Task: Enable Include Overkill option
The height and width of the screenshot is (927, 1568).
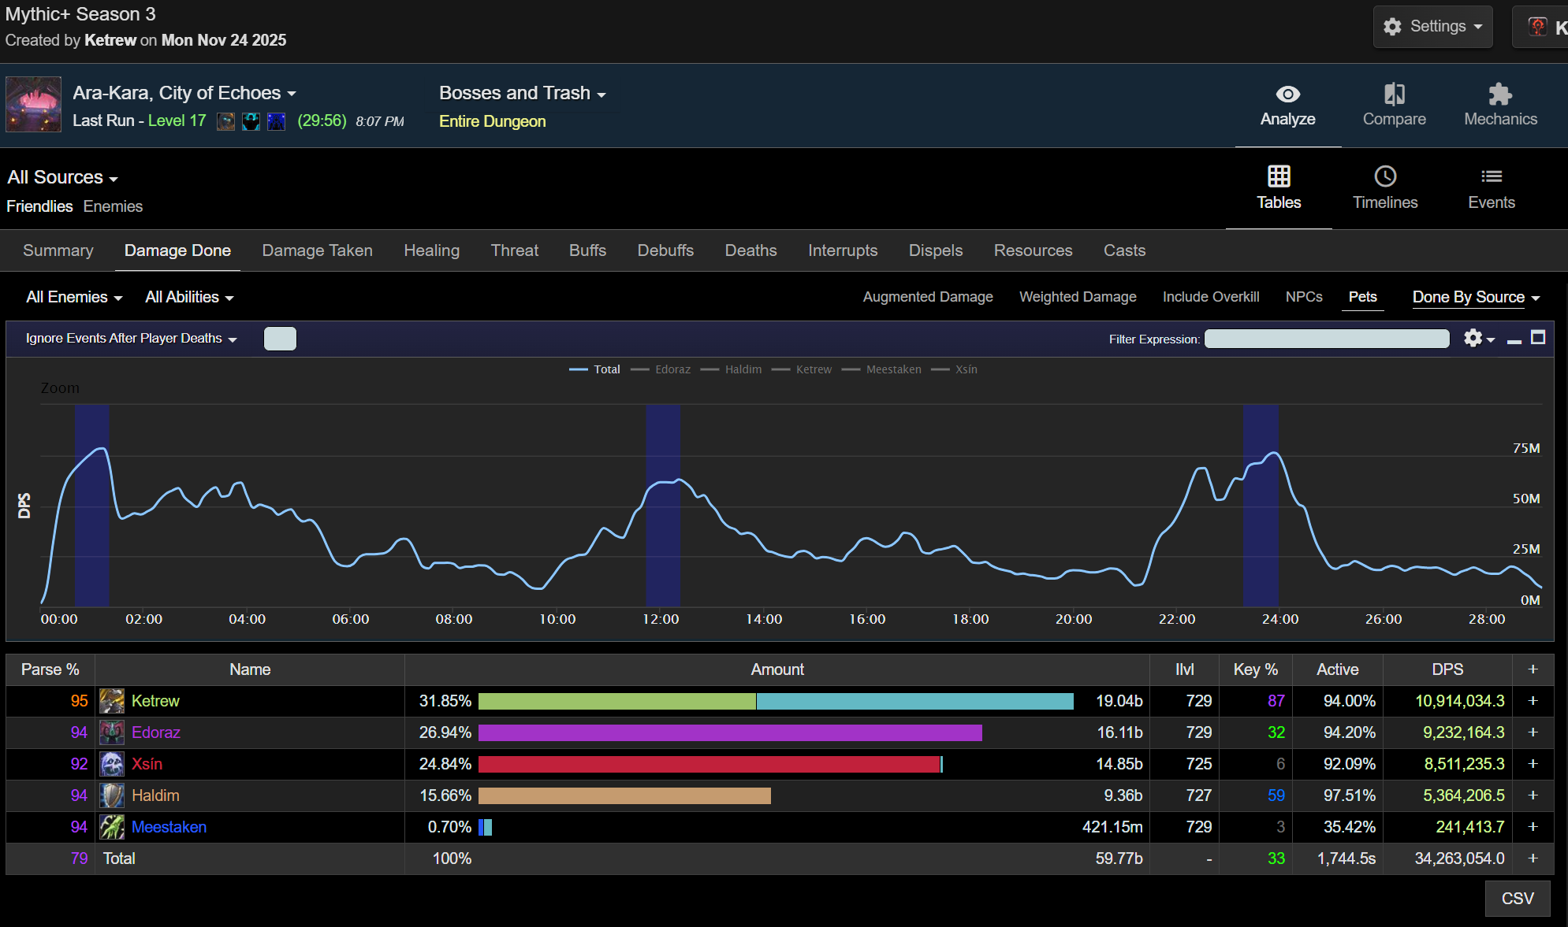Action: (1210, 297)
